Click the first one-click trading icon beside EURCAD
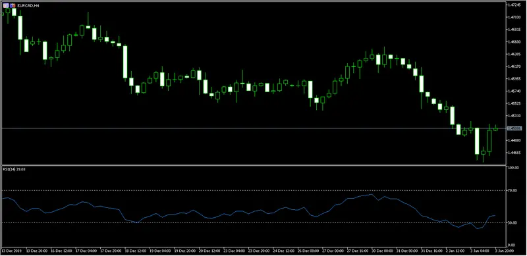The height and width of the screenshot is (256, 527). 6,6
